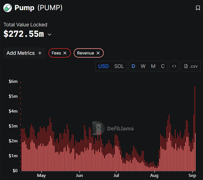This screenshot has width=203, height=180.
Task: Expand the Total Value Locked chevron
Action: (49, 34)
